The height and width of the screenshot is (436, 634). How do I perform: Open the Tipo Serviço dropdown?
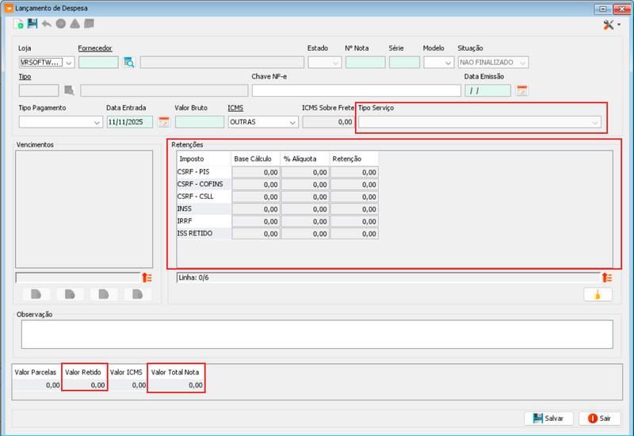[x=594, y=123]
